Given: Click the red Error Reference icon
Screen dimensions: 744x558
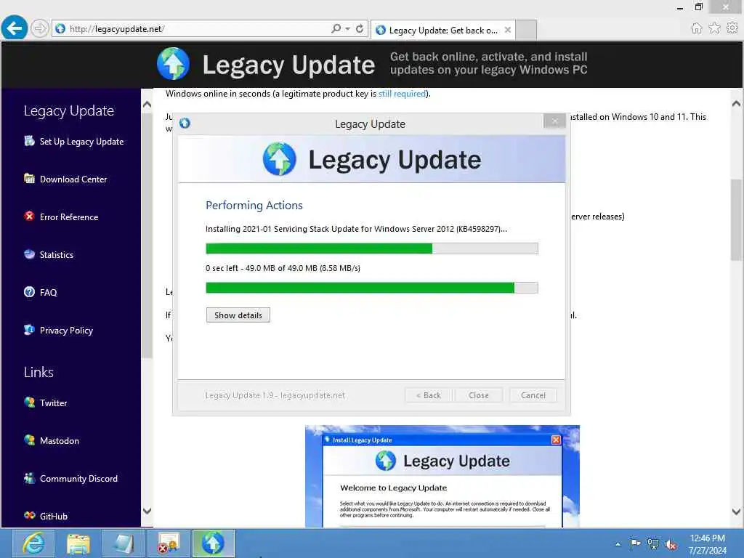Looking at the screenshot, I should coord(29,217).
